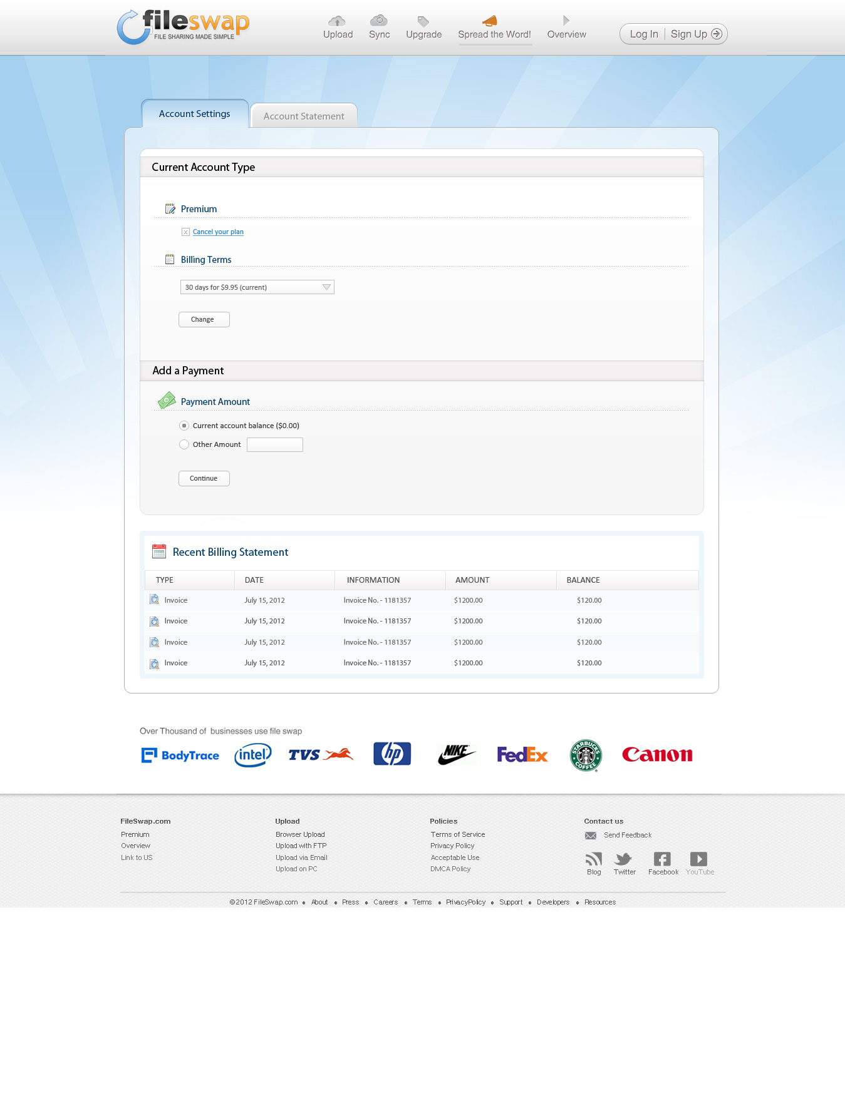Viewport: 845px width, 1101px height.
Task: Click the Cancel your plan link
Action: tap(218, 232)
